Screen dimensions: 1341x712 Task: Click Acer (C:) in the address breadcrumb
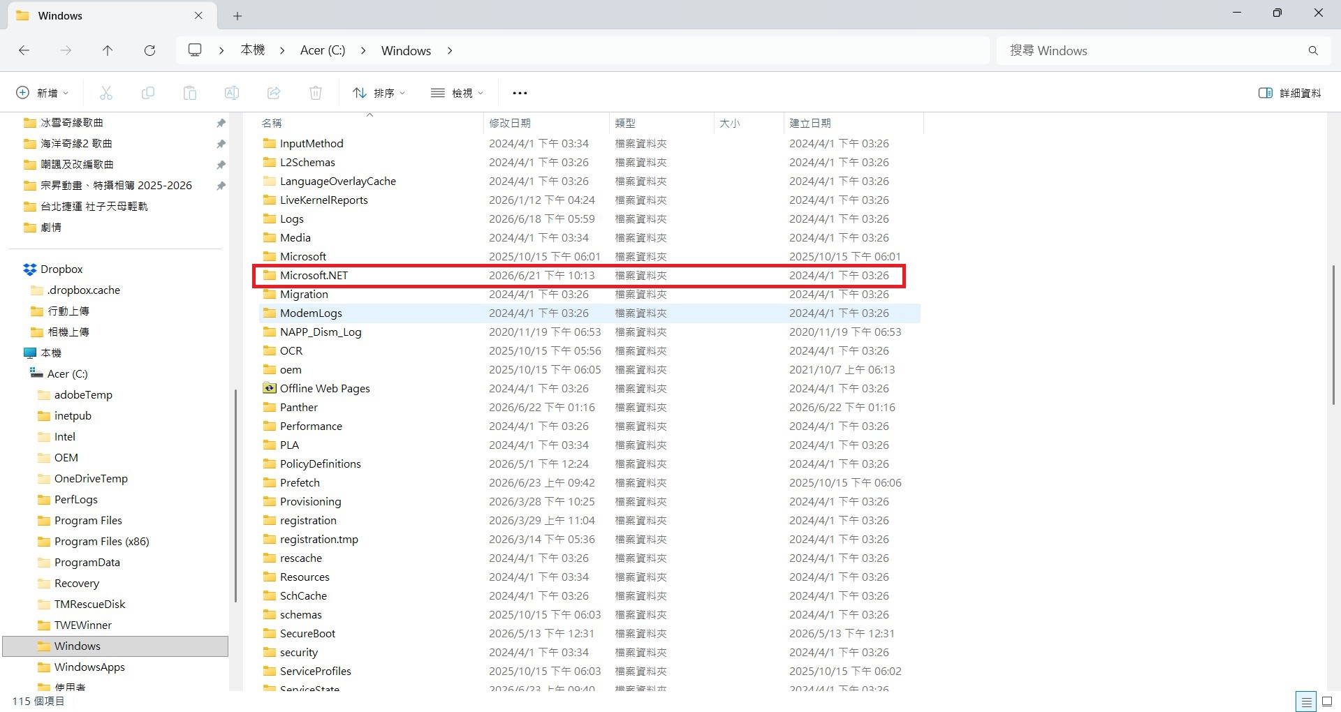coord(323,50)
